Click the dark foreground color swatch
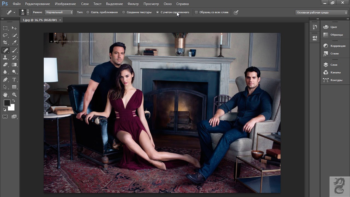This screenshot has height=197, width=350. pyautogui.click(x=7, y=103)
